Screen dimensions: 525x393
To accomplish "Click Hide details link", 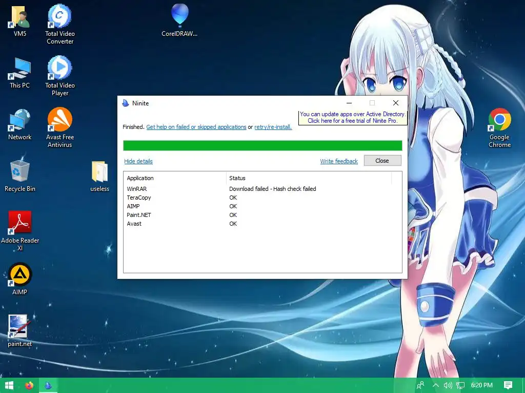I will click(138, 161).
